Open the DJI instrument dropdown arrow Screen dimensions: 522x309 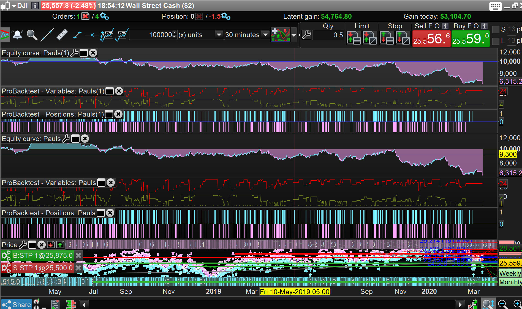pyautogui.click(x=13, y=6)
